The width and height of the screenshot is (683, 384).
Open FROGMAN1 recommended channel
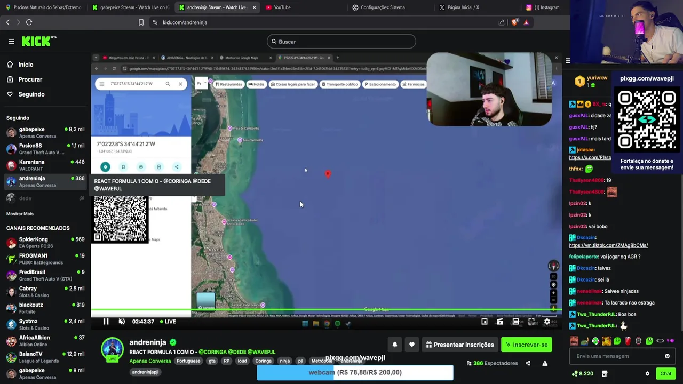(45, 259)
